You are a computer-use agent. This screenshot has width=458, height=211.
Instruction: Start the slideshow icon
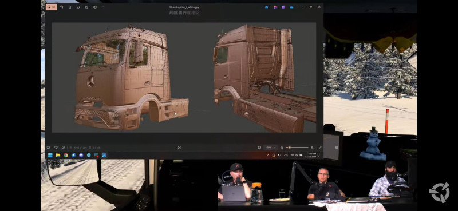pyautogui.click(x=95, y=7)
